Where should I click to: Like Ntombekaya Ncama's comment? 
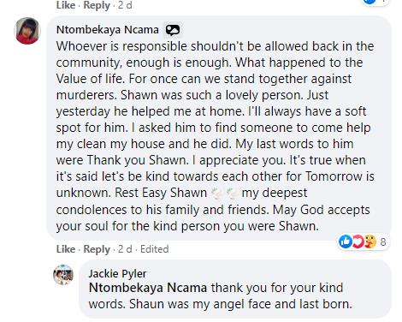pyautogui.click(x=66, y=249)
